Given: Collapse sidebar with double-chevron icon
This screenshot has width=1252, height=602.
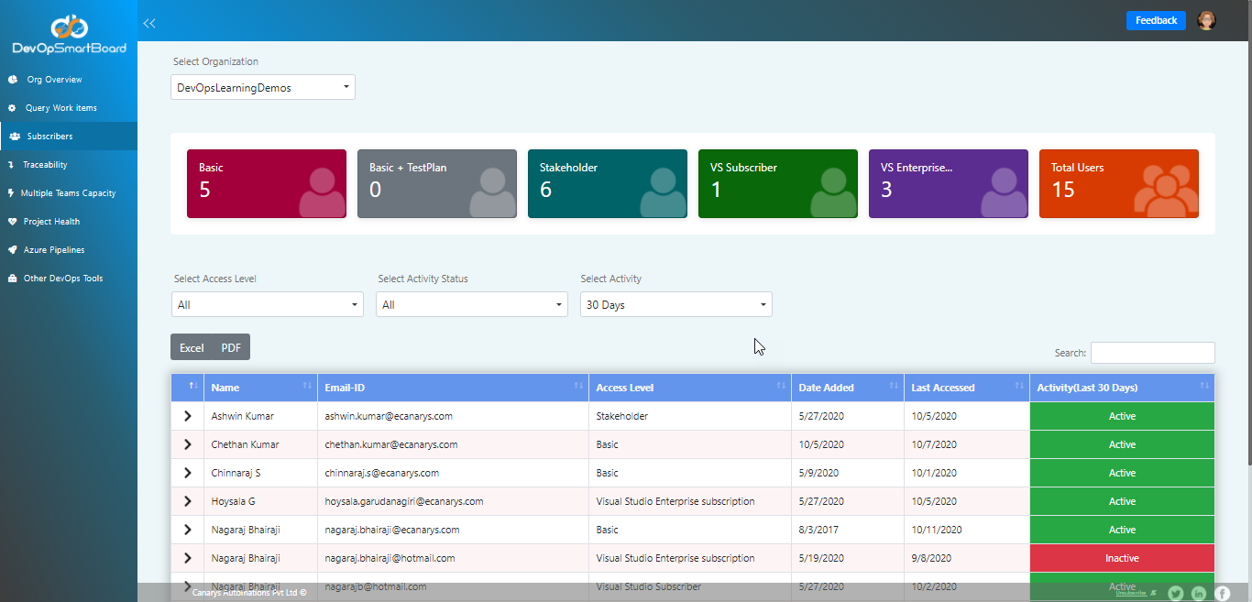Looking at the screenshot, I should click(149, 23).
